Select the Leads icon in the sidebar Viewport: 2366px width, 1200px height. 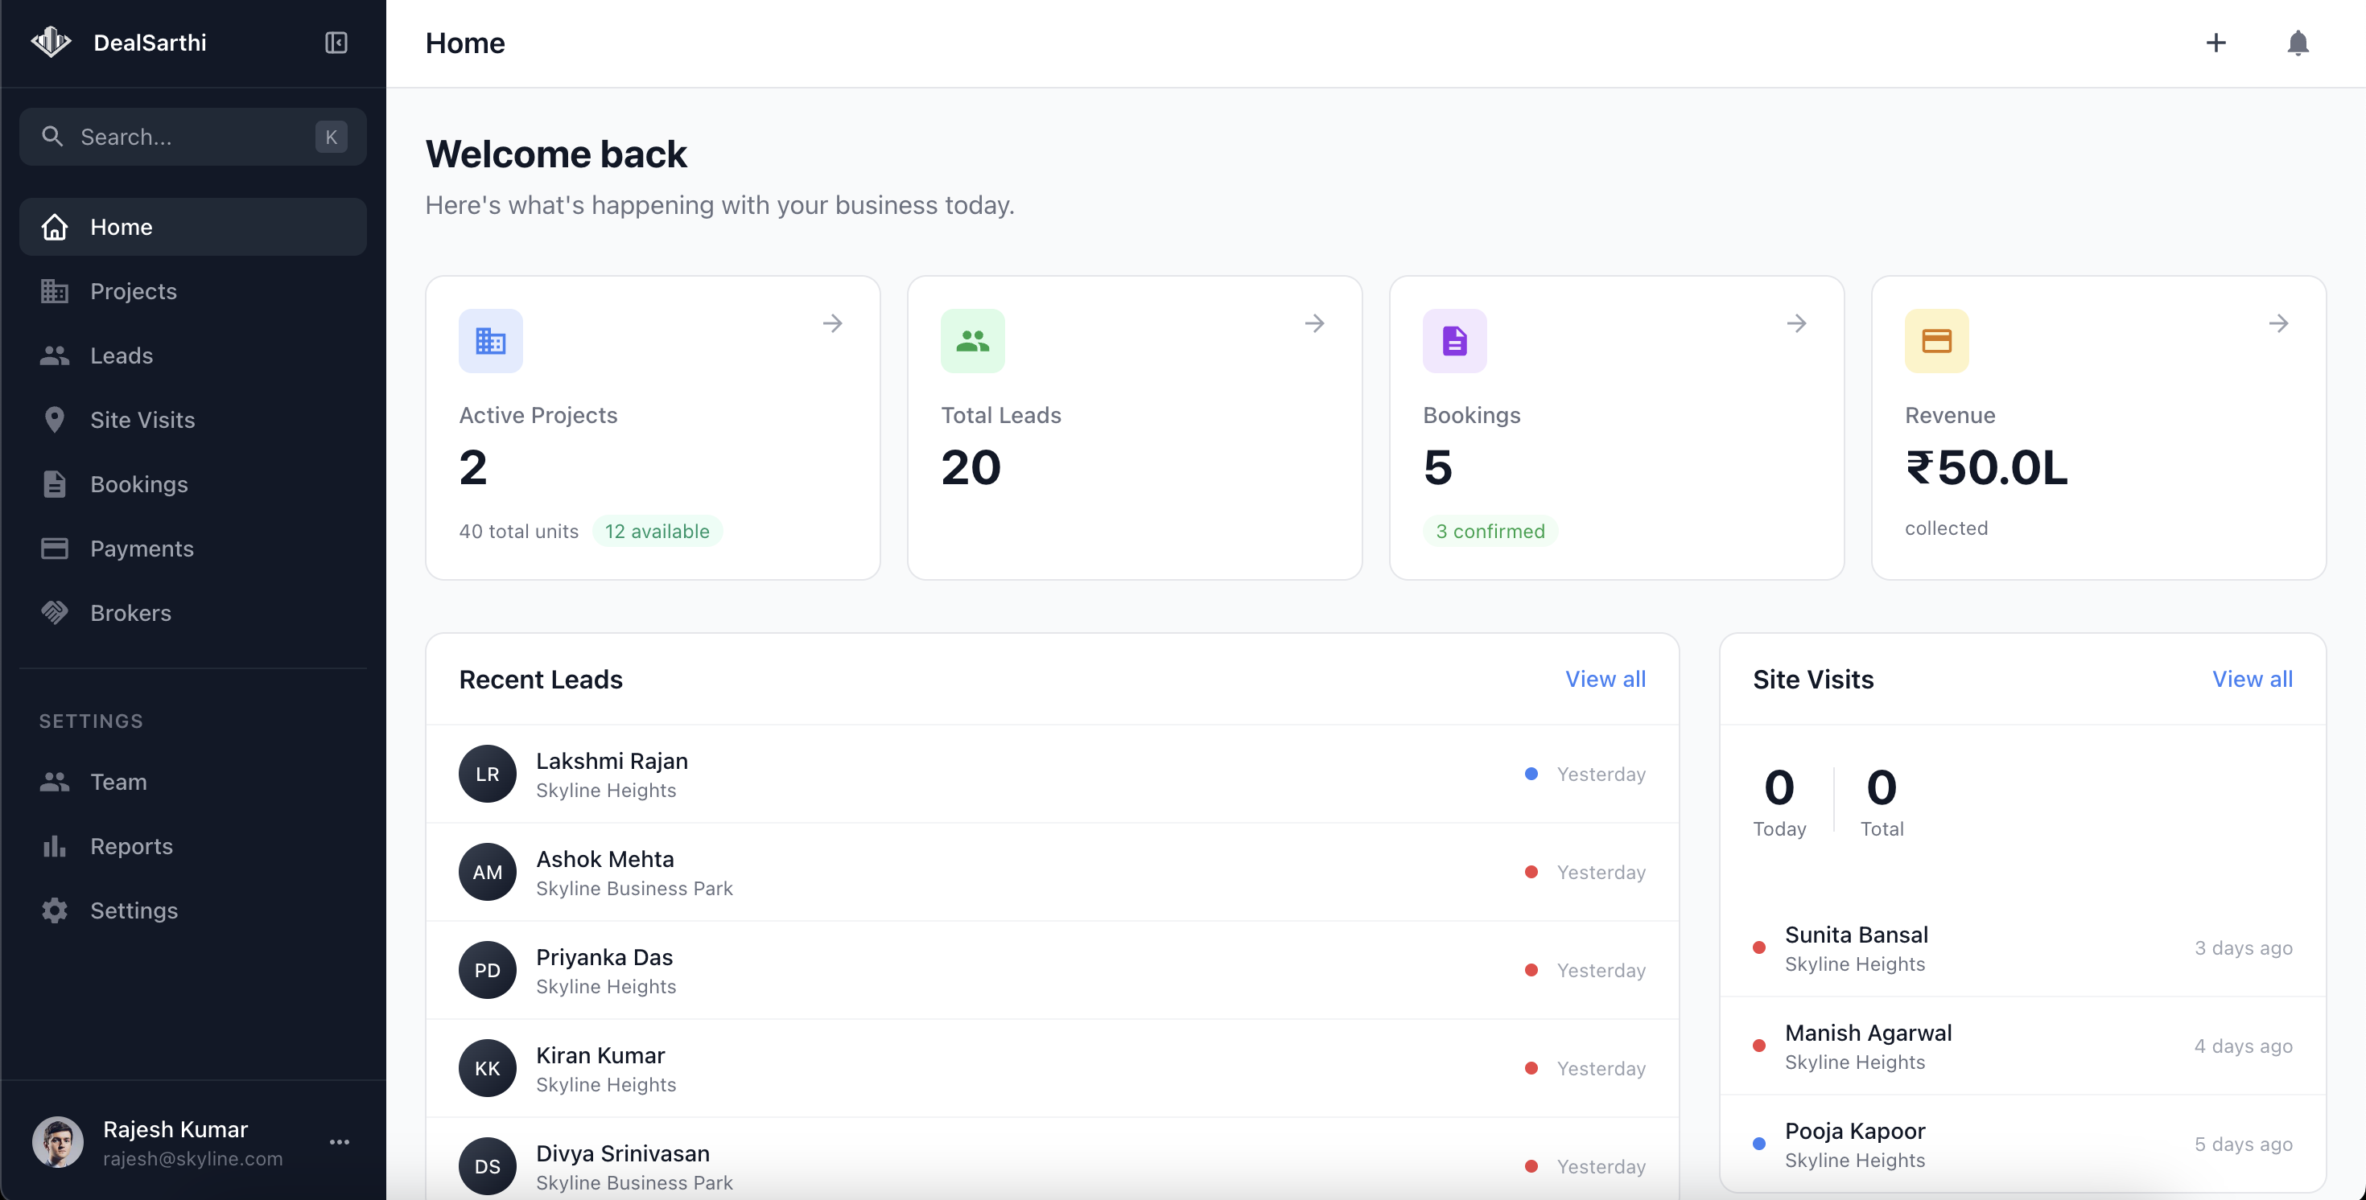[55, 355]
